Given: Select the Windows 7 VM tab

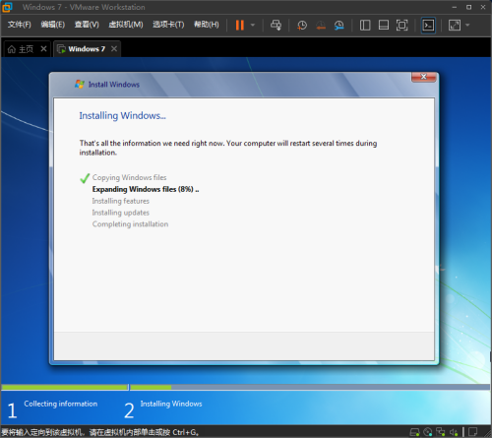Looking at the screenshot, I should point(87,49).
